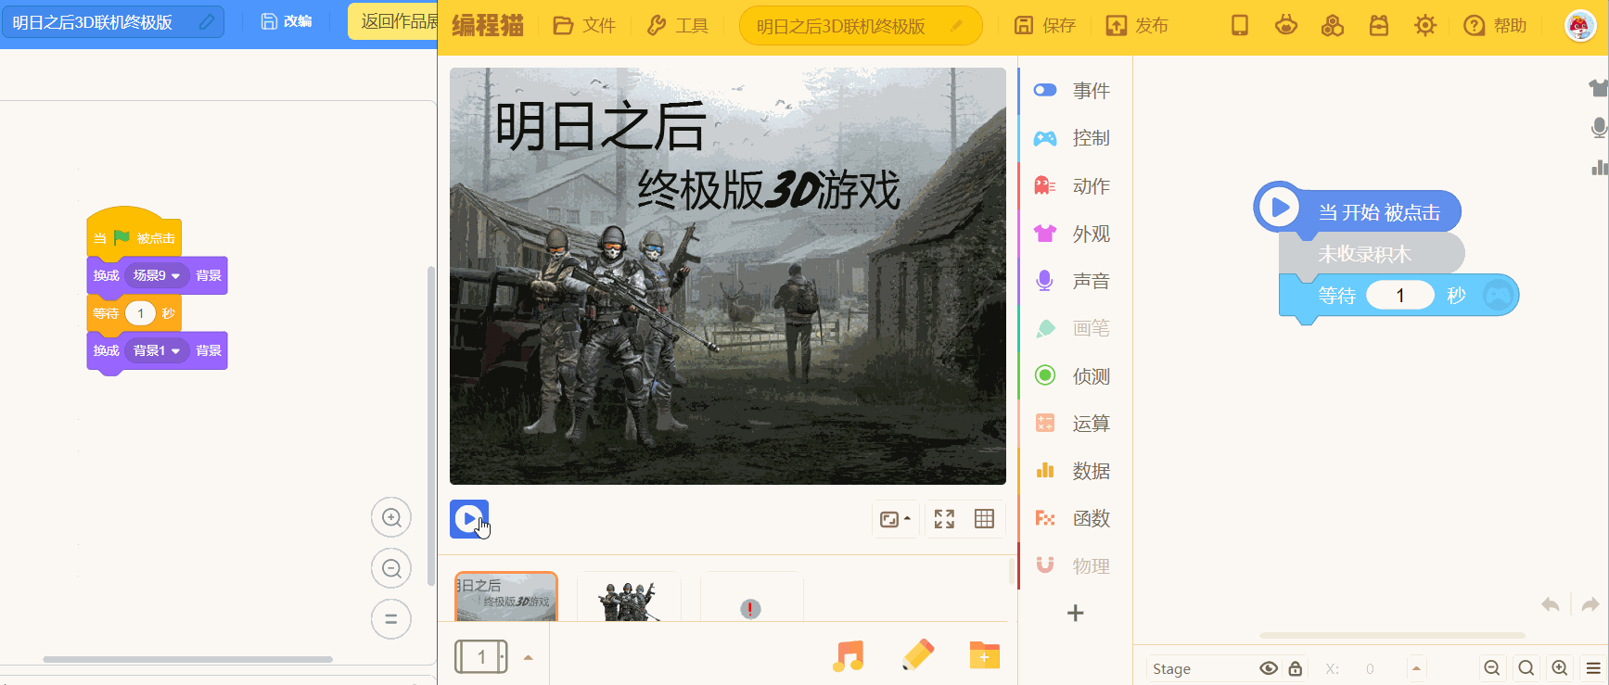
Task: Select the 运算 block category
Action: click(1076, 424)
